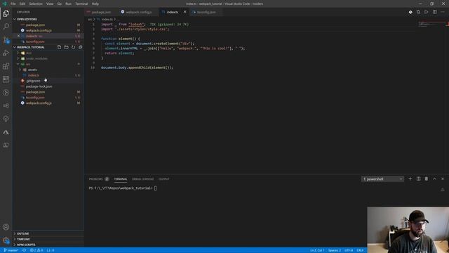Click the Ln 2, Col 1 status entry
449x253 pixels.
[x=317, y=250]
